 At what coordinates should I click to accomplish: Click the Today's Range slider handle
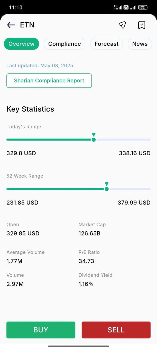[94, 140]
